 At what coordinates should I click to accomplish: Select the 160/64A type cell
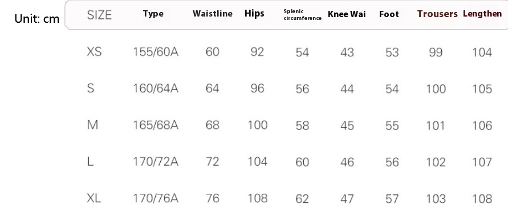point(156,88)
